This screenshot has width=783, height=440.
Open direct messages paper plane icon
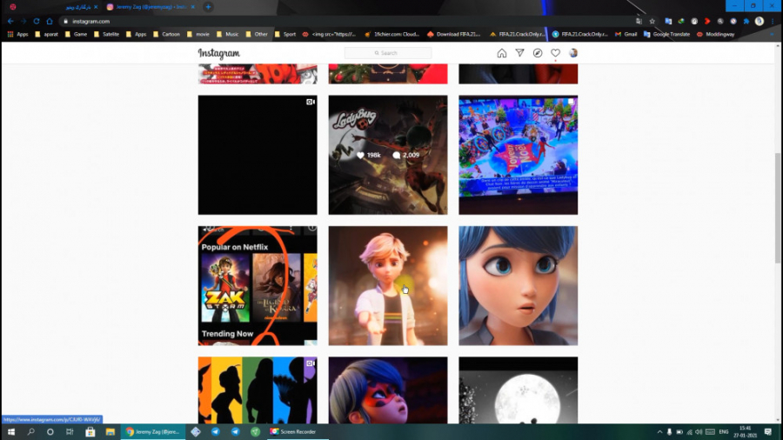point(520,53)
